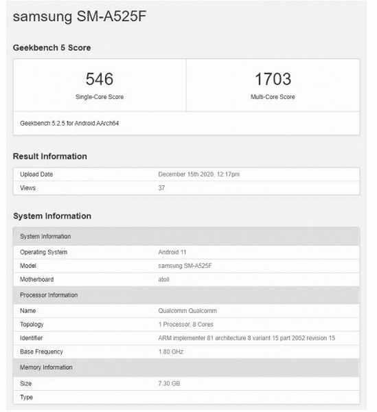Click the Views row label
This screenshot has width=377, height=412.
tap(28, 188)
